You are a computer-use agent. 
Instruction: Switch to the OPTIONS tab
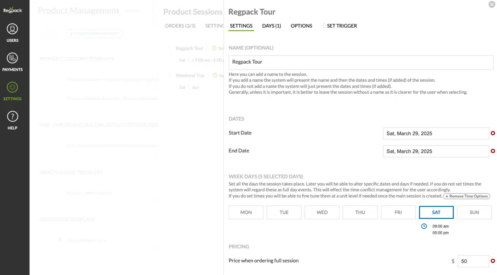[301, 26]
